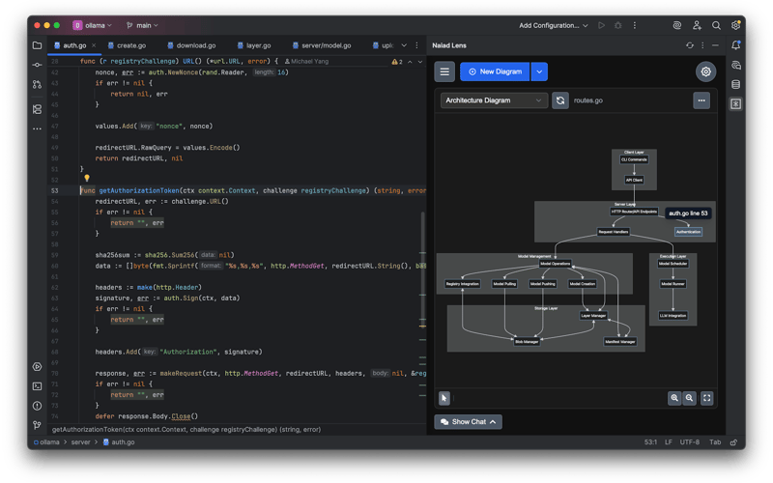
Task: Toggle read-only lock in status bar
Action: click(732, 441)
